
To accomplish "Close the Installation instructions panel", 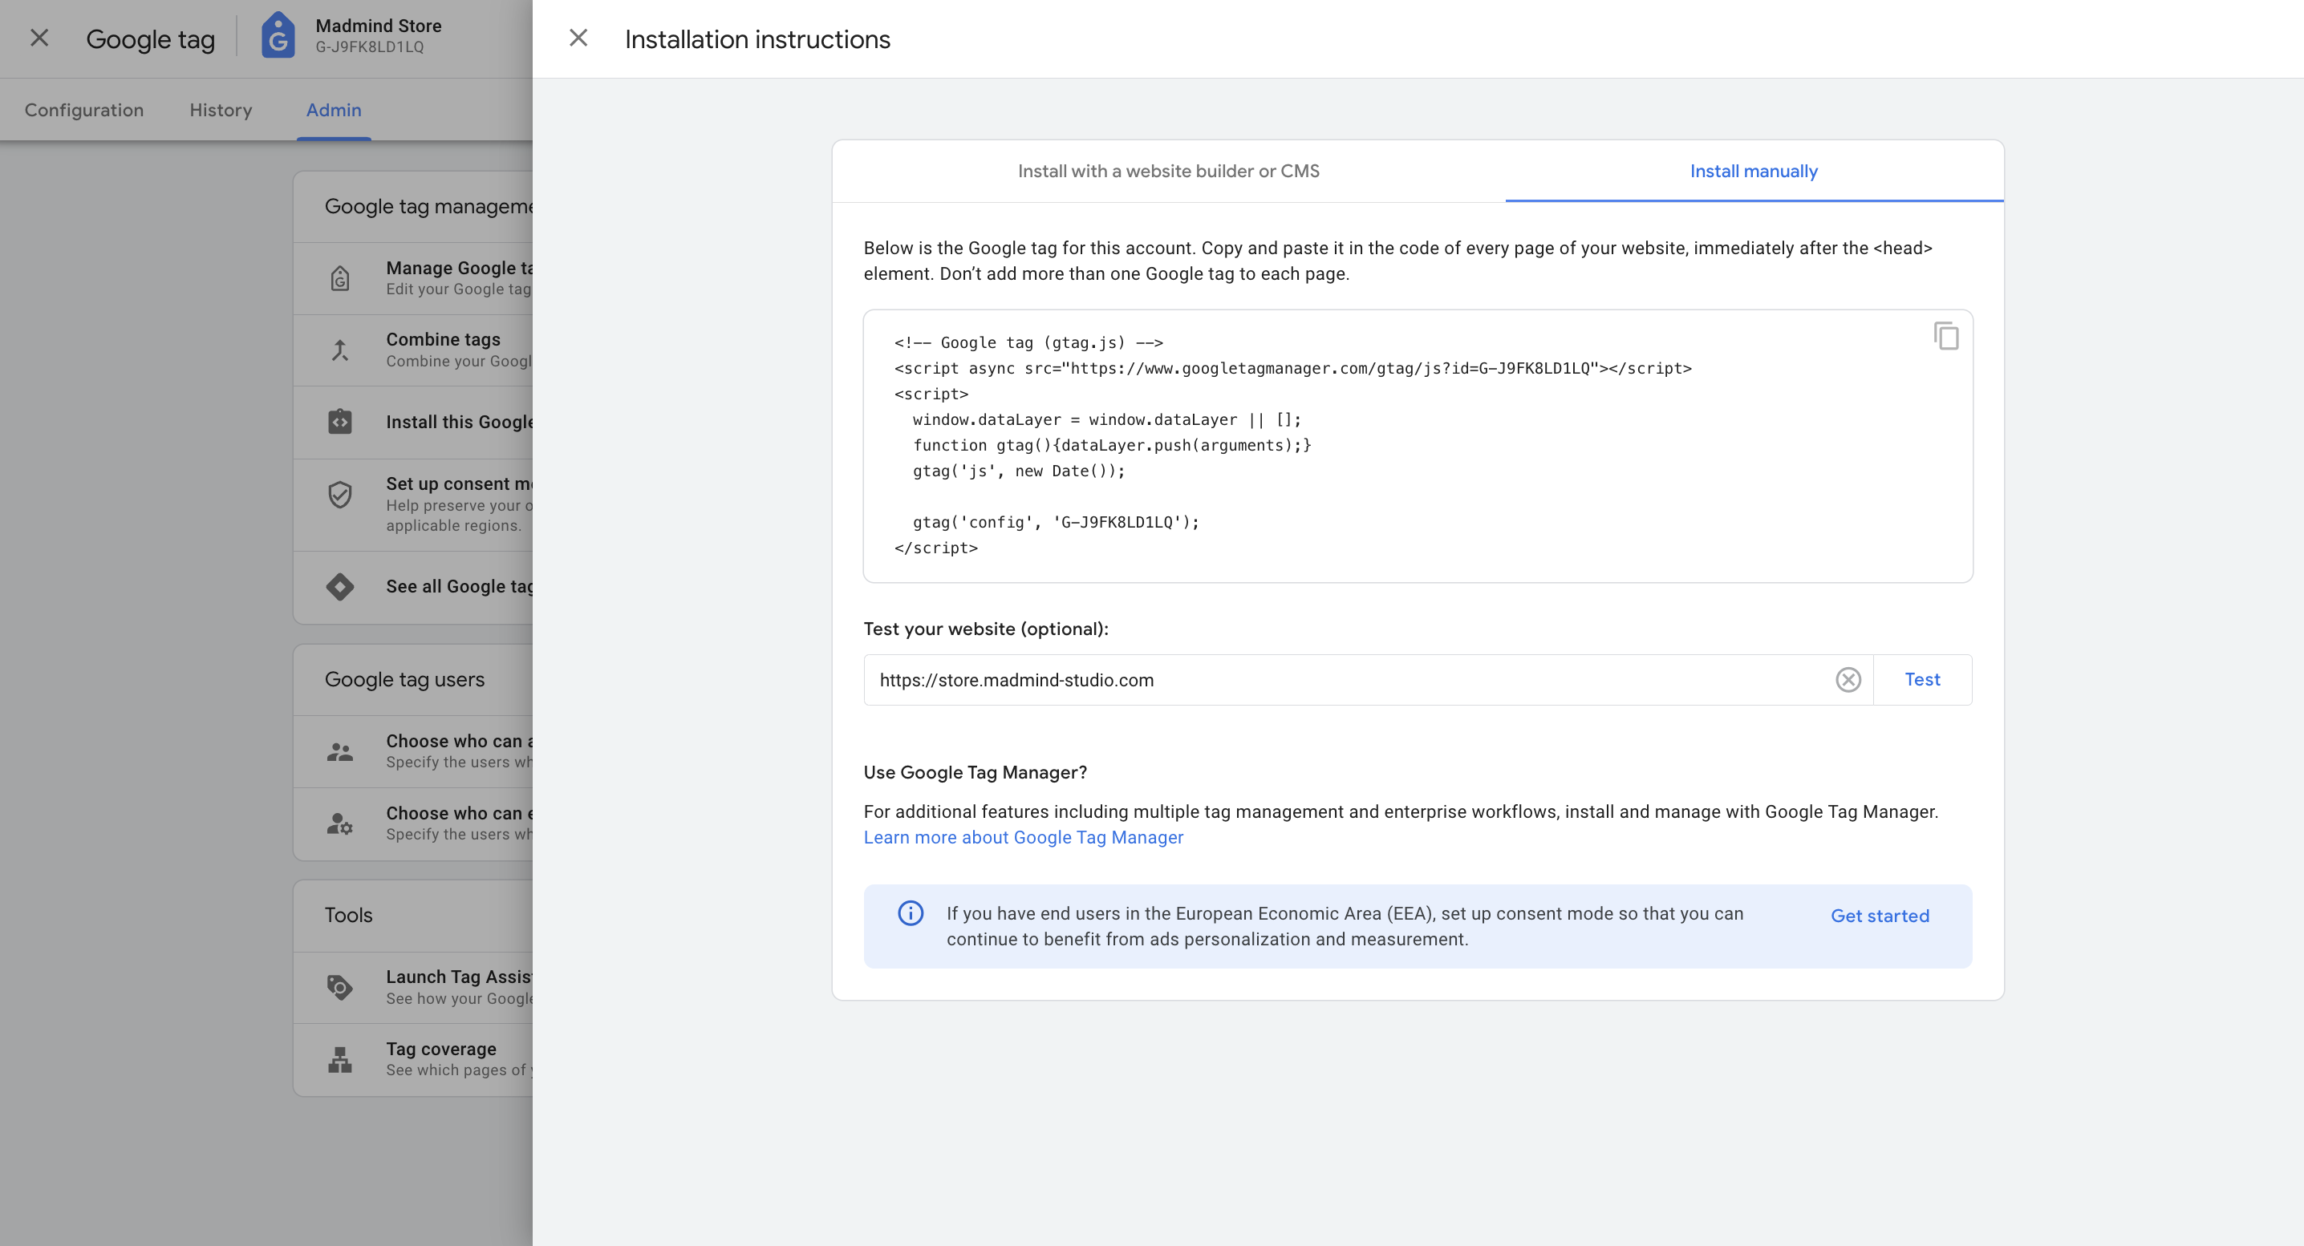I will (x=578, y=38).
